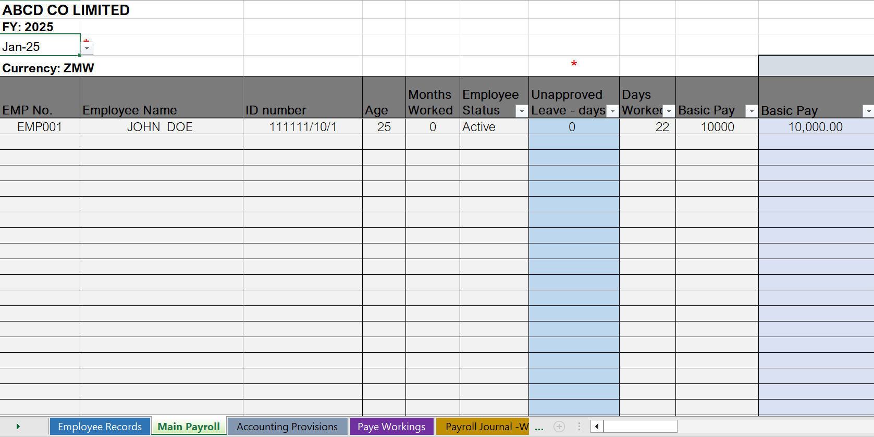Click filter arrow on first Basic Pay column
874x437 pixels.
tap(751, 111)
